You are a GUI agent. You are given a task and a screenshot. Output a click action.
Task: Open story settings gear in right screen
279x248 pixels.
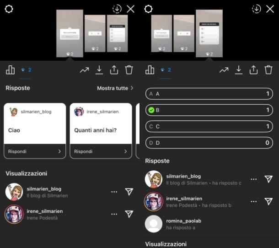(148, 9)
